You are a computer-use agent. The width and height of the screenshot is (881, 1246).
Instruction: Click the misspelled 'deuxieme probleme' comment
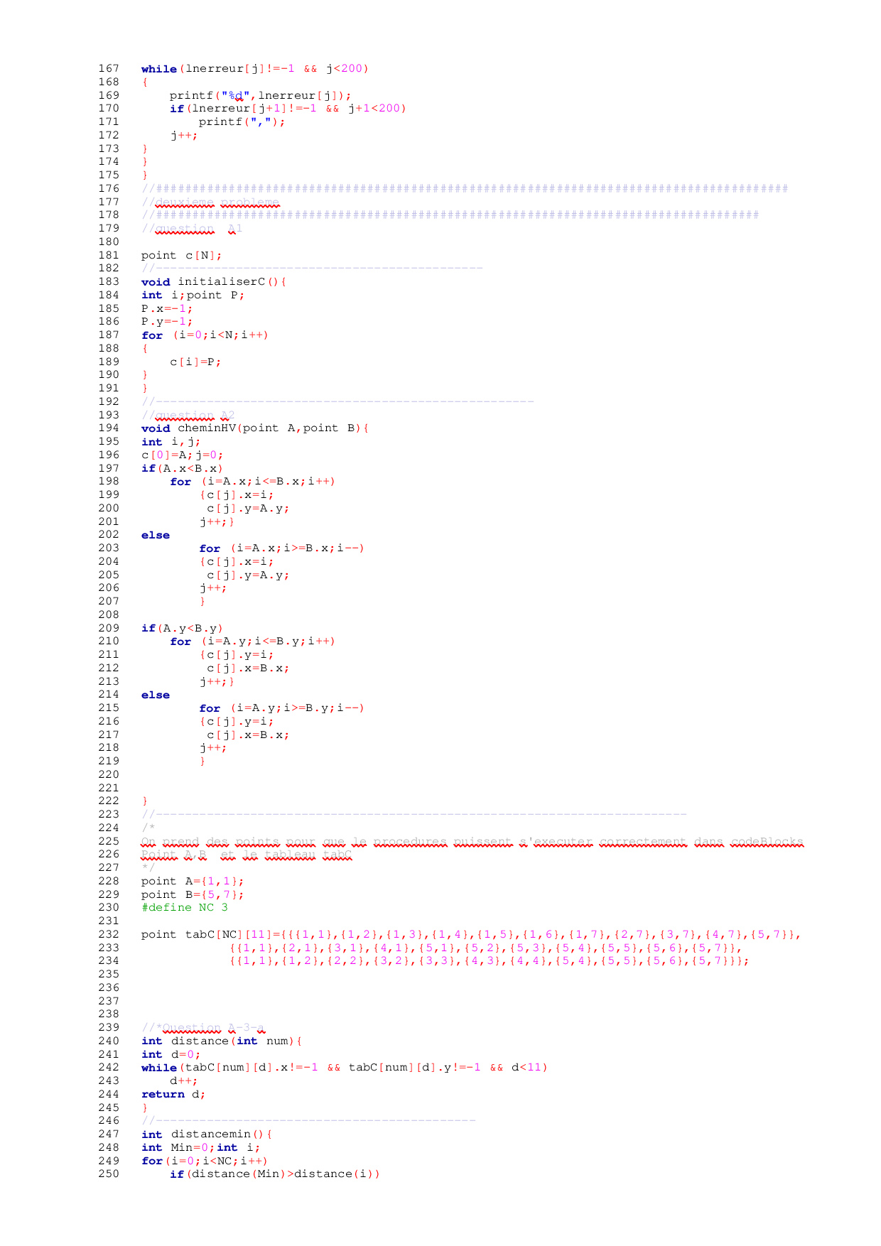[x=211, y=202]
